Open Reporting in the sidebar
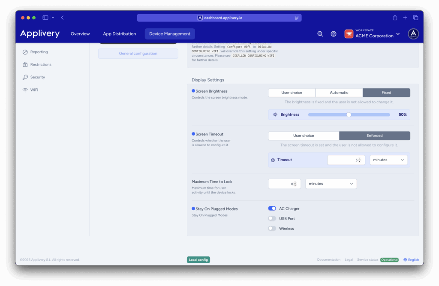 click(39, 52)
